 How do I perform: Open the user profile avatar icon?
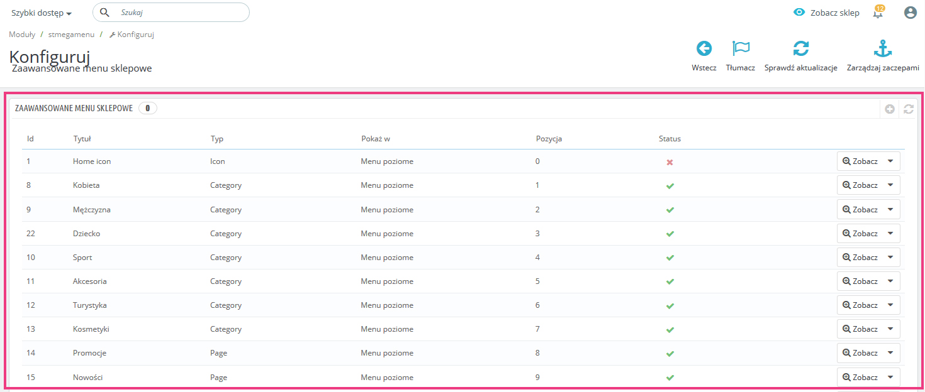tap(910, 13)
